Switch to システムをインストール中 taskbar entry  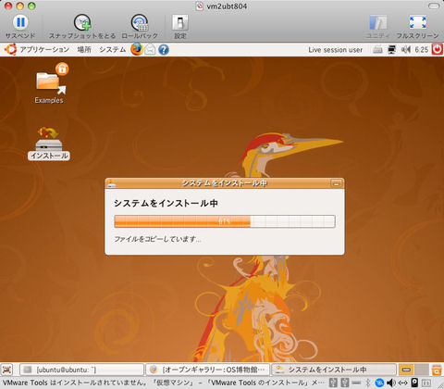[334, 370]
